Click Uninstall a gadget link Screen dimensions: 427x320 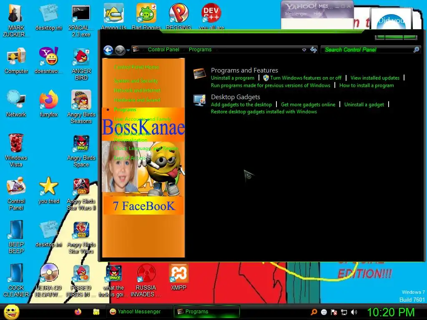[x=364, y=105]
